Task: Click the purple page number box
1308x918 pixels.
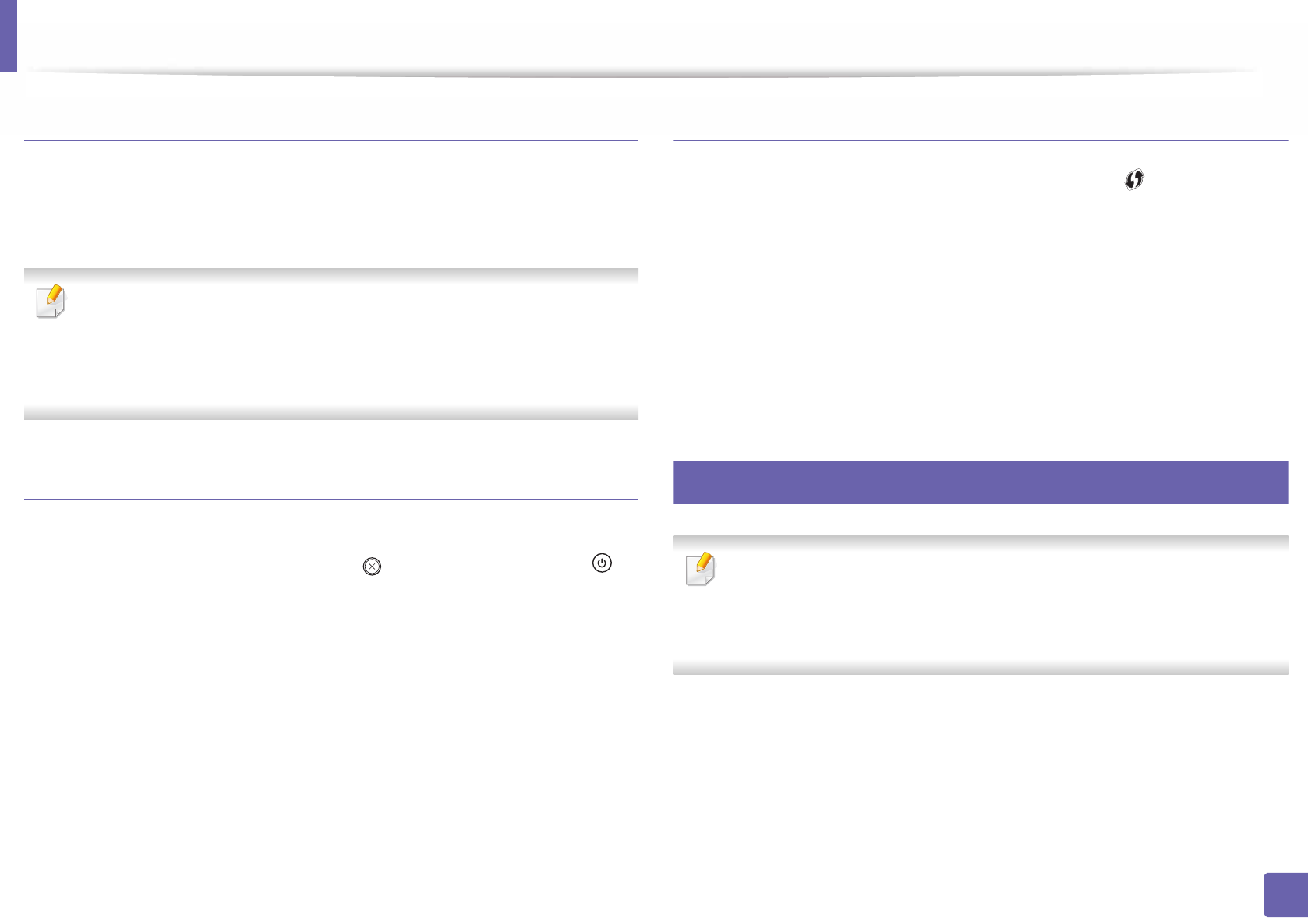Action: point(1284,895)
